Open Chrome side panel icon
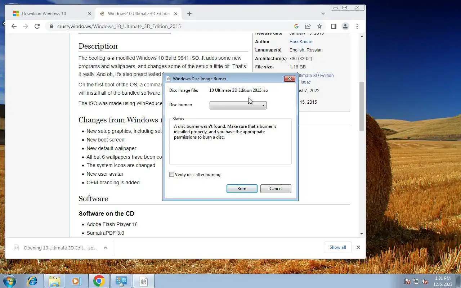Screen dimensions: 461x288 [334, 26]
